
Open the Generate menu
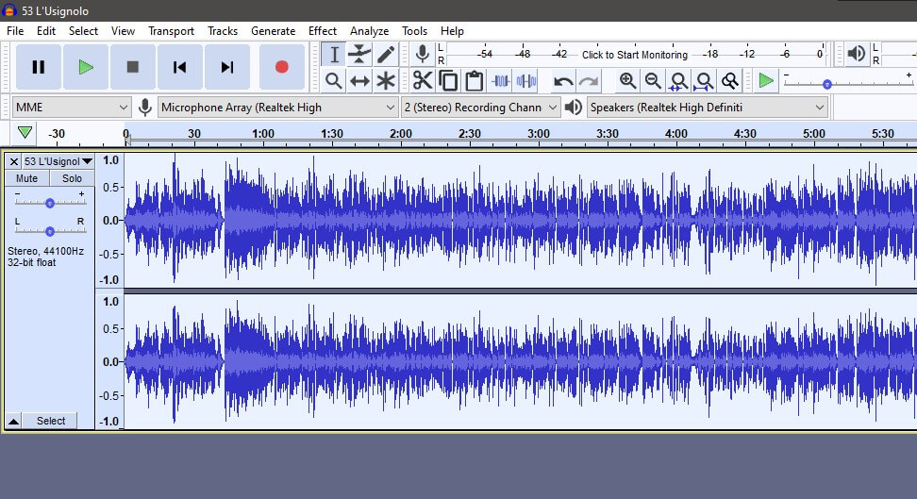(x=273, y=31)
